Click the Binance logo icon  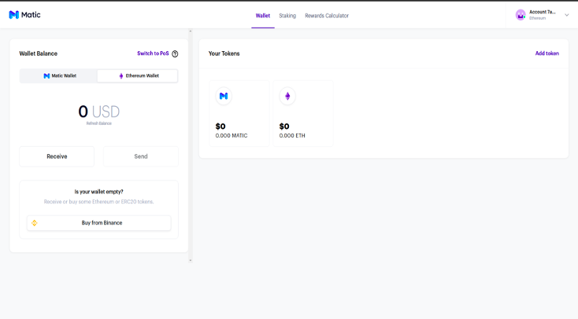pos(35,223)
